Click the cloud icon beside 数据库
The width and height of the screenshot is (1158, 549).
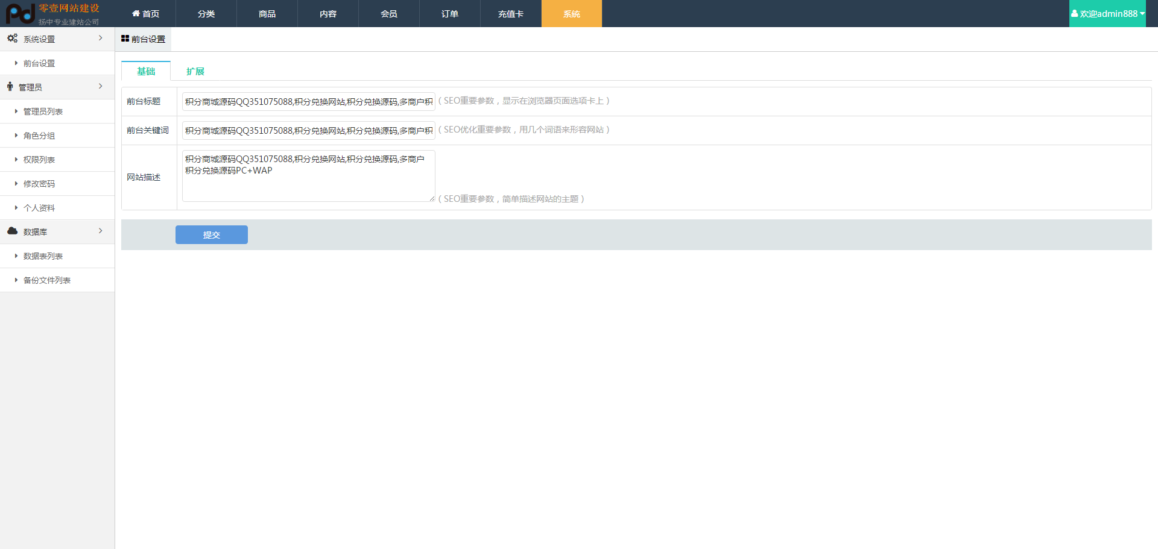click(12, 231)
